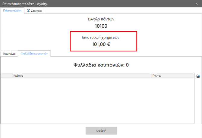Screen dimensions: 202x138
Task: Click the Σύνολο πόντων label
Action: (x=101, y=19)
